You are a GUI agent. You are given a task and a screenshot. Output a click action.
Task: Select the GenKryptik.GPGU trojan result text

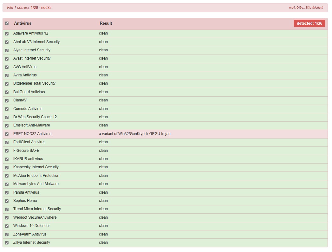pos(135,134)
